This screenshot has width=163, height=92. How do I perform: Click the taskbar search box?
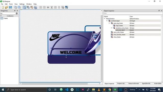tap(26, 90)
